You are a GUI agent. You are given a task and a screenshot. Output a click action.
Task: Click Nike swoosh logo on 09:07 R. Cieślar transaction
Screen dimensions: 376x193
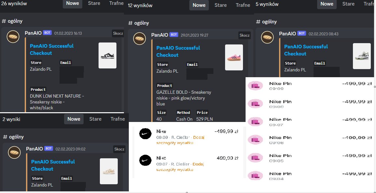point(145,161)
